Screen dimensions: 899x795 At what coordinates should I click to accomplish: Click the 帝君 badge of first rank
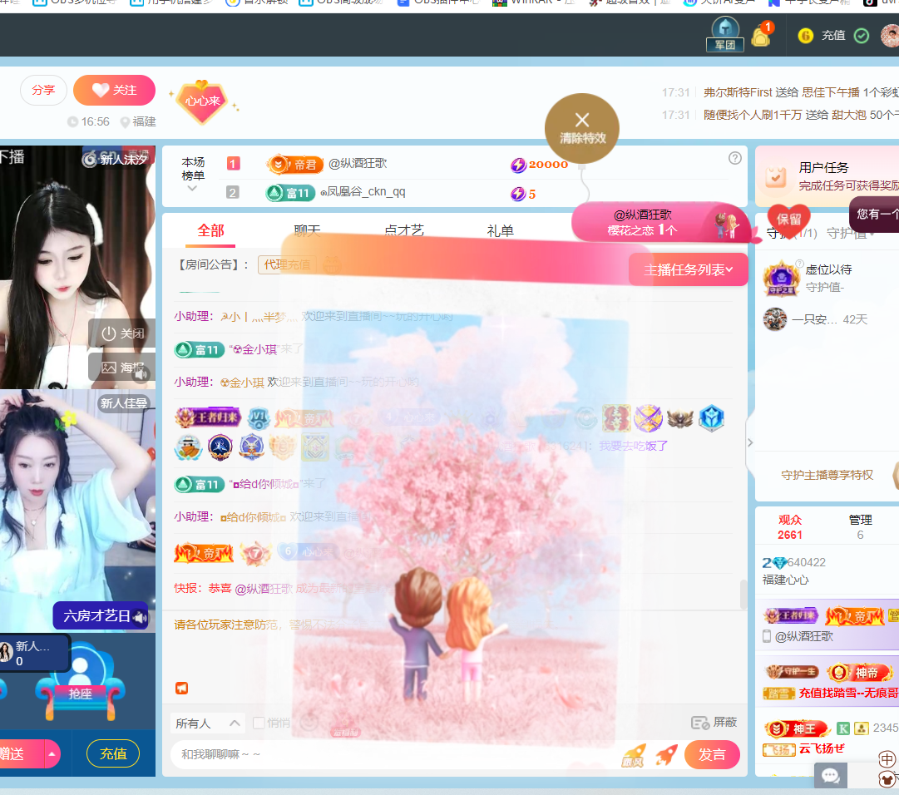[x=295, y=165]
